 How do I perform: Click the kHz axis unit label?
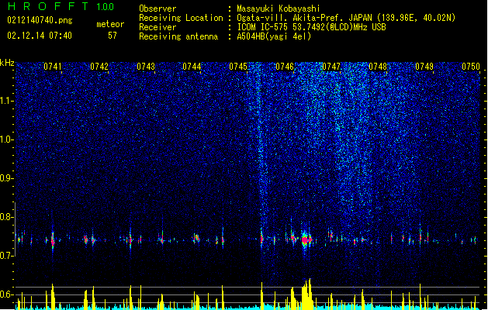pyautogui.click(x=7, y=63)
